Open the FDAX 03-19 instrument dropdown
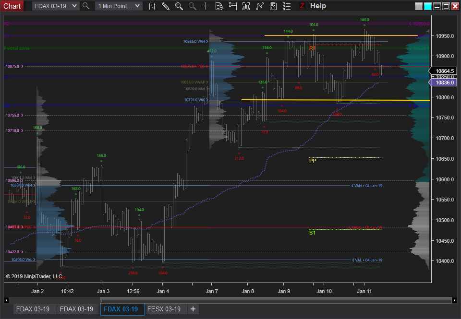This screenshot has height=319, width=461. pyautogui.click(x=56, y=6)
